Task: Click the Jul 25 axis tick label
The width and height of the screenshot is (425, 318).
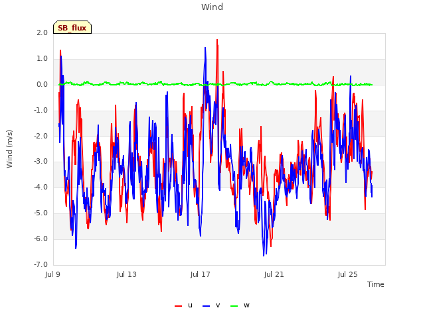Action: 348,274
